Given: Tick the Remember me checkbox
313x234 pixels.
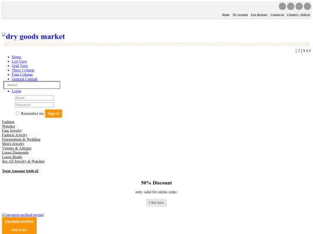Looking at the screenshot, I should point(18,113).
